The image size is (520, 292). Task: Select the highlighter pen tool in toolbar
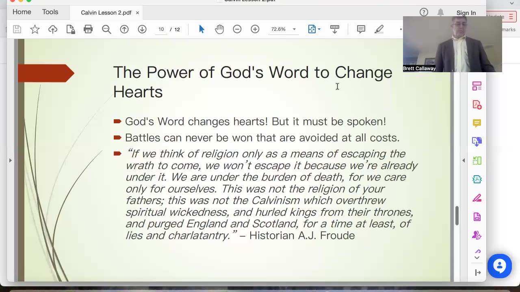tap(379, 29)
